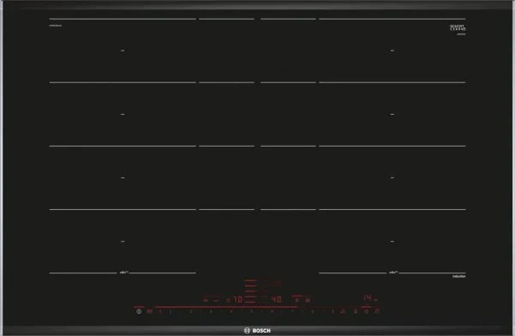This screenshot has width=515, height=336.
Task: Tap the red 14 display
Action: click(367, 297)
